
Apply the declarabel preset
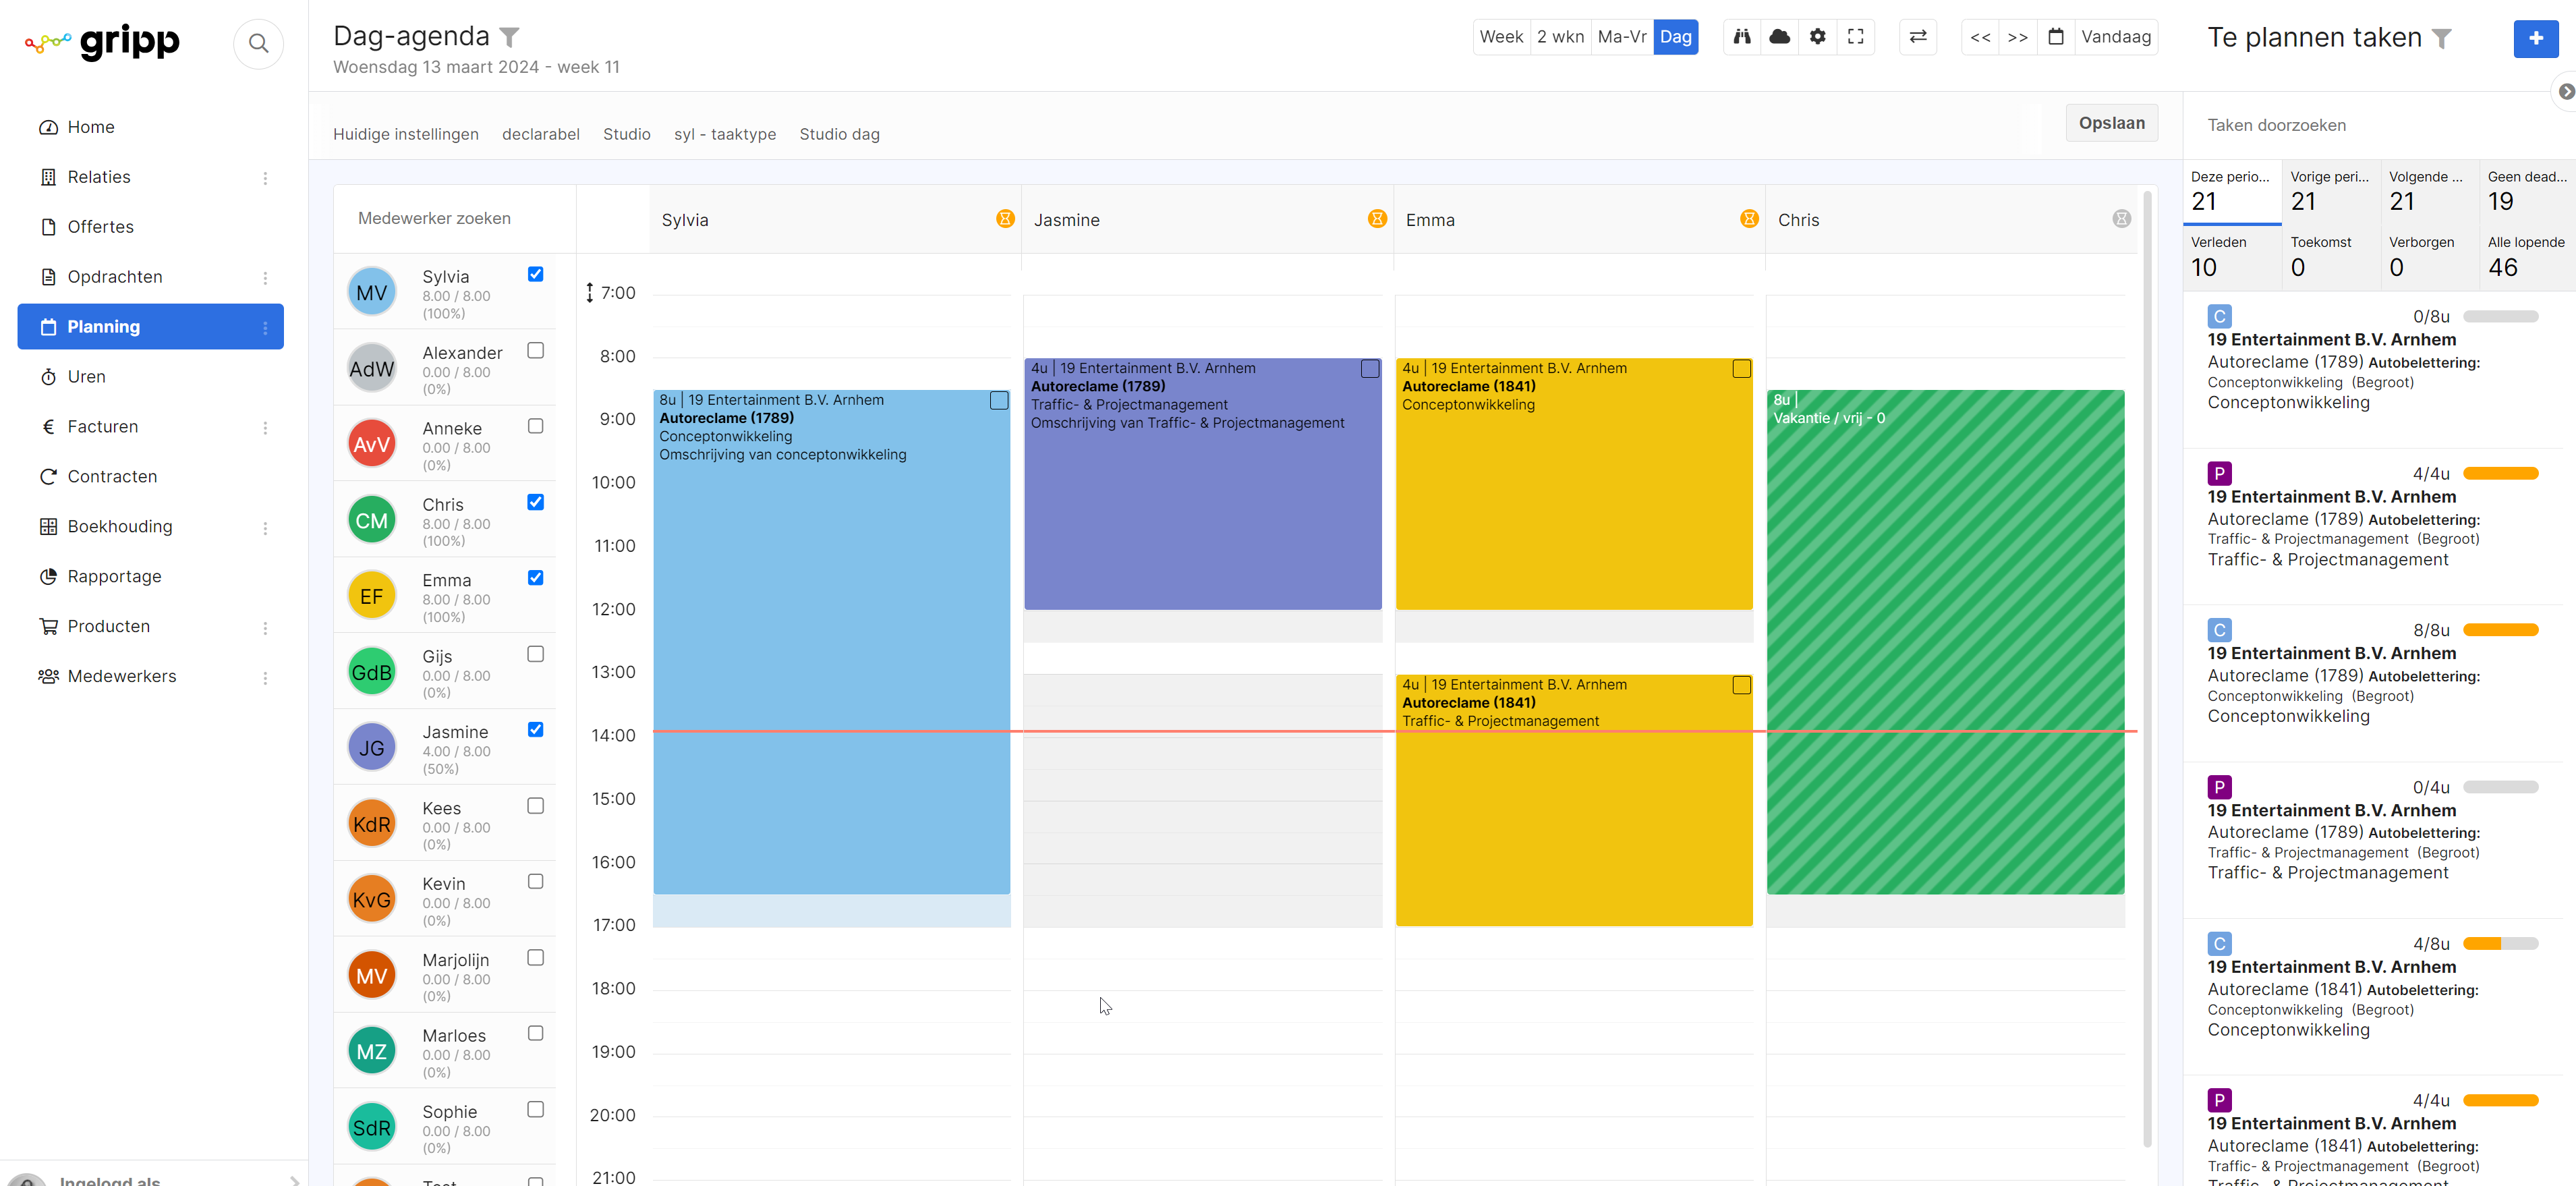click(x=540, y=134)
